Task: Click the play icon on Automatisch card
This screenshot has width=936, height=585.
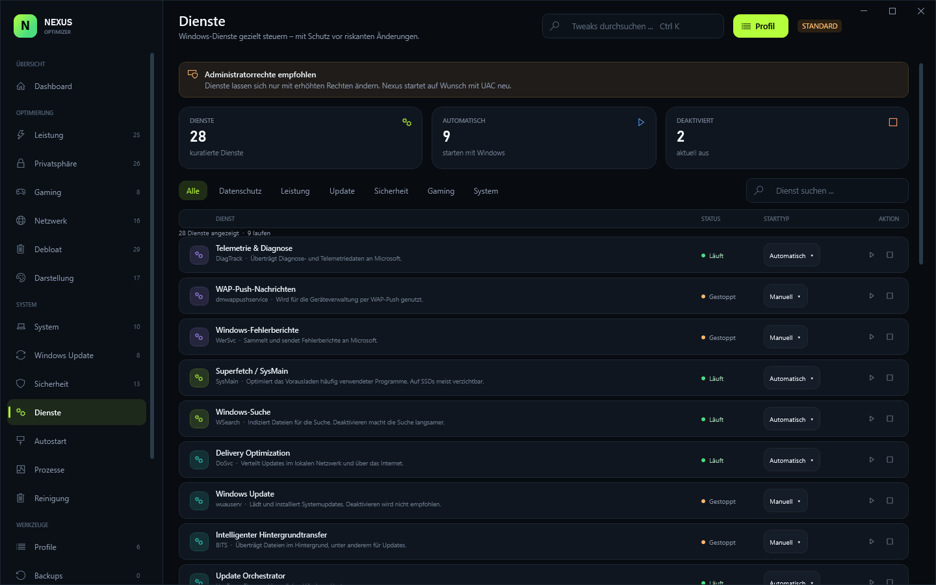Action: tap(641, 122)
